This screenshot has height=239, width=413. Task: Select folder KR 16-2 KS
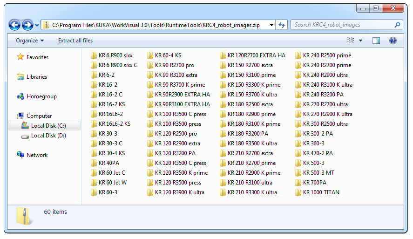point(108,104)
